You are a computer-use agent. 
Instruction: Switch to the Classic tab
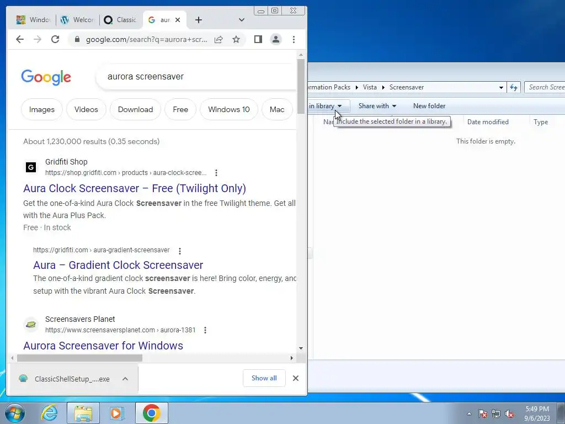tap(120, 20)
